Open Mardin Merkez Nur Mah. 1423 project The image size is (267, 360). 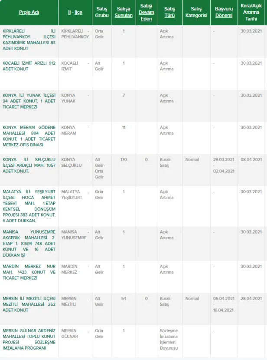point(29,272)
